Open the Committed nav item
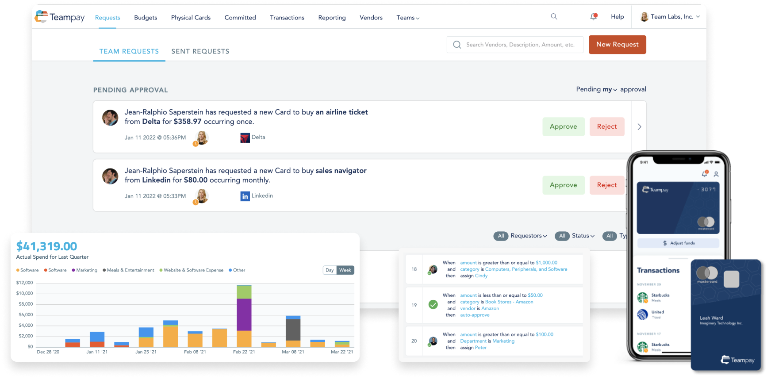 [x=240, y=18]
